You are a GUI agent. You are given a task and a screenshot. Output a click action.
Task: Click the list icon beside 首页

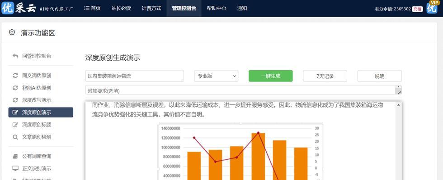pos(87,8)
